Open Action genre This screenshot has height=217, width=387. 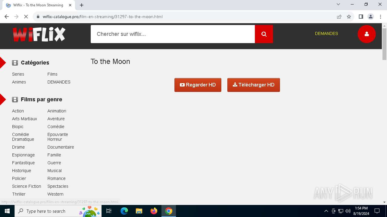[18, 111]
